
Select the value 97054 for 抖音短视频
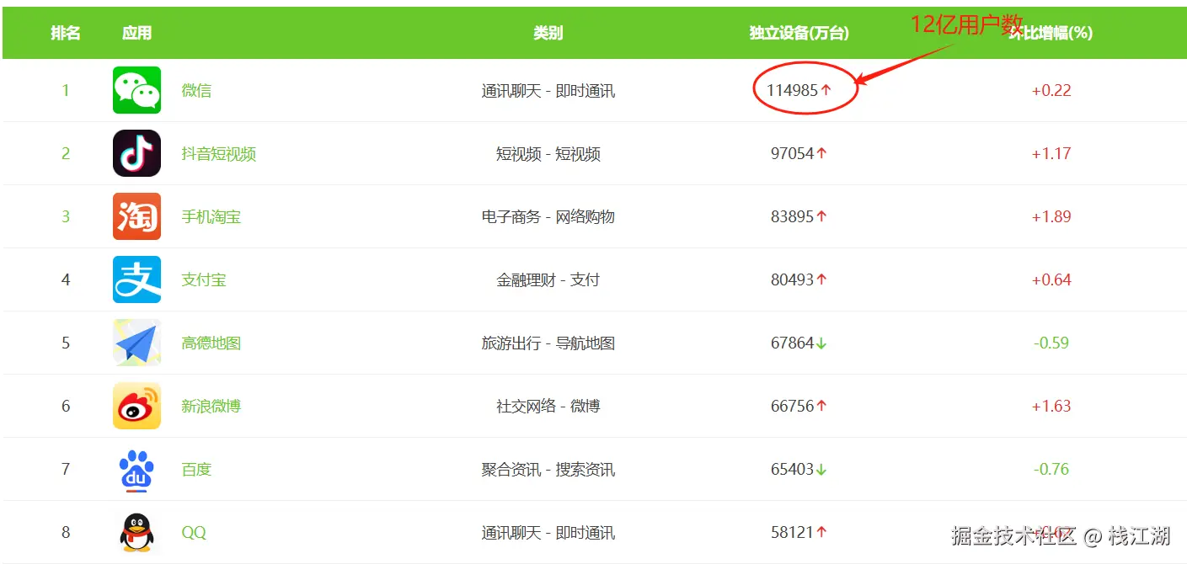[792, 153]
